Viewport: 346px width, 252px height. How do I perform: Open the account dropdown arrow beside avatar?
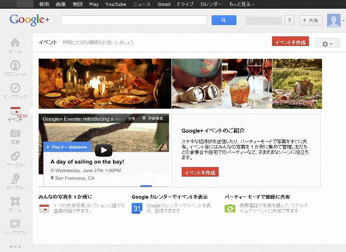click(343, 21)
